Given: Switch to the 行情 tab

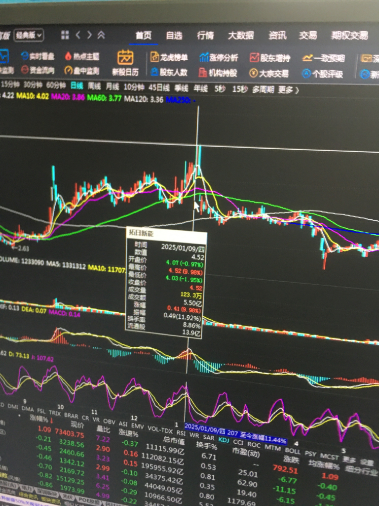Looking at the screenshot, I should (205, 35).
